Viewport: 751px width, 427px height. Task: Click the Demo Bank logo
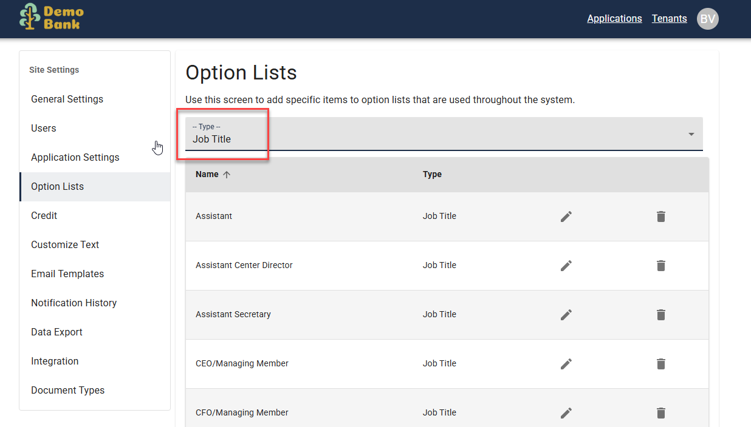pyautogui.click(x=52, y=18)
